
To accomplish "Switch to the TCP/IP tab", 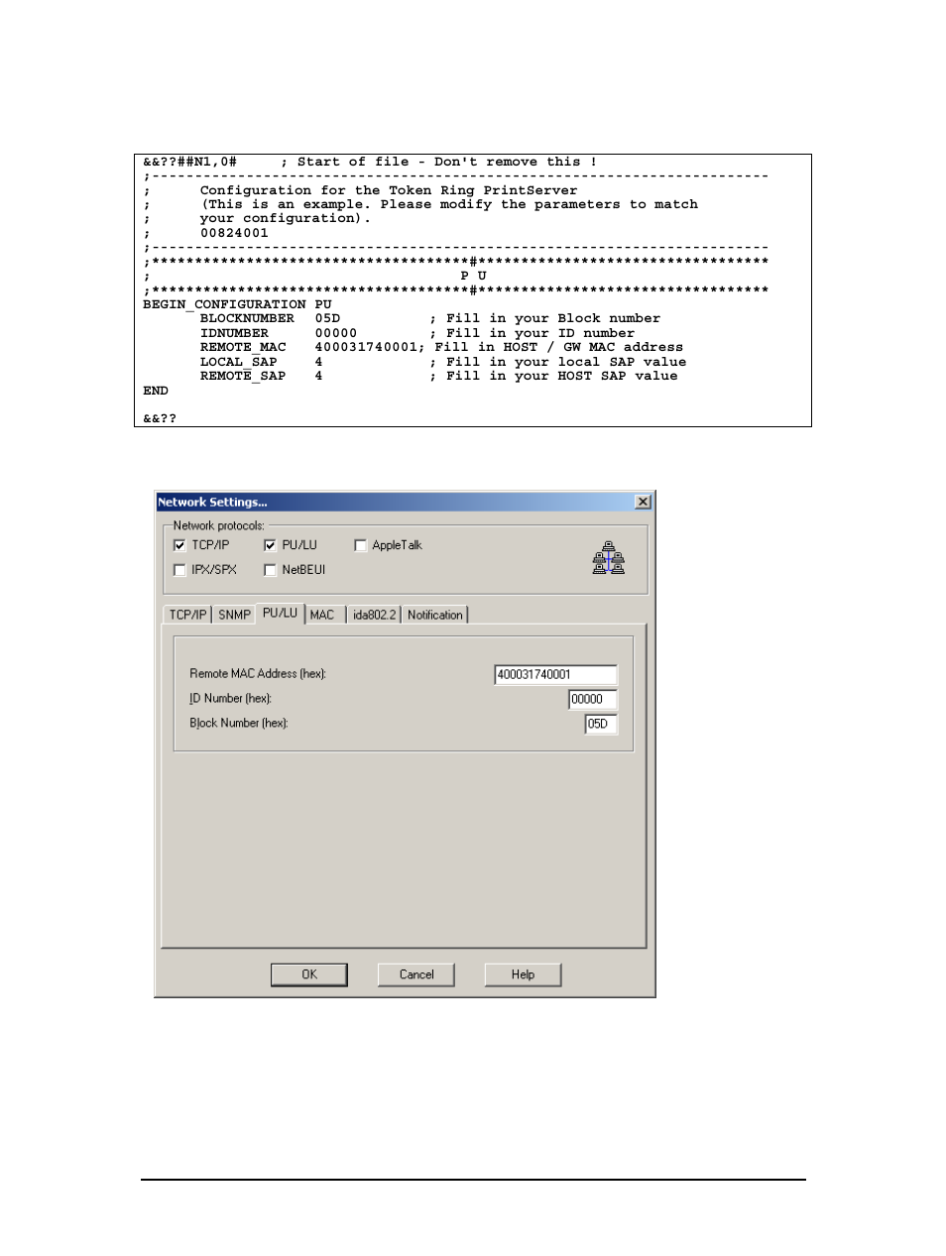I will click(x=187, y=615).
